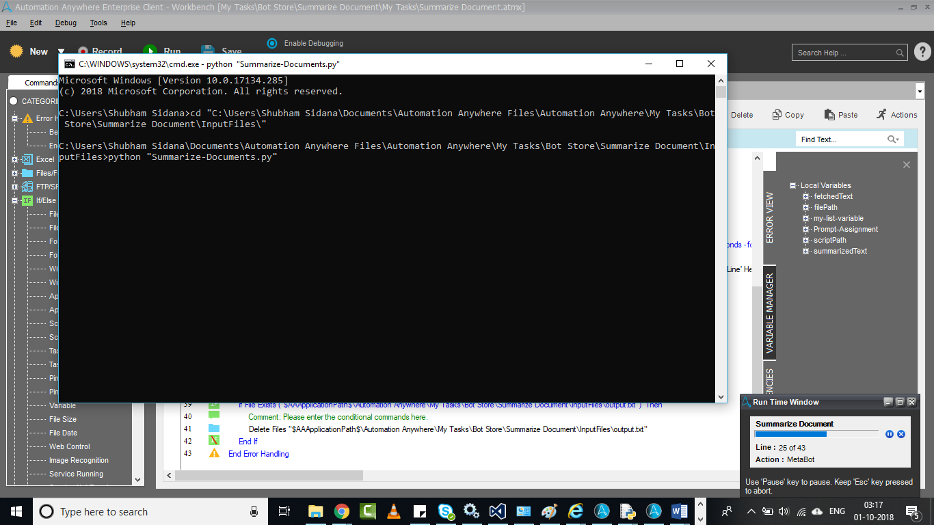This screenshot has height=525, width=934.
Task: Collapse the Error Handling command category
Action: (15, 118)
